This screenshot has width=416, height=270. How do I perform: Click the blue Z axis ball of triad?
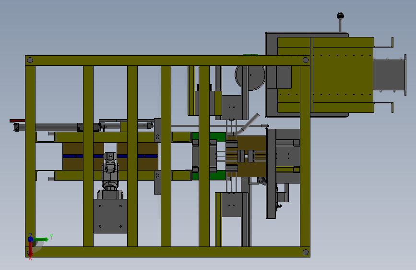pyautogui.click(x=30, y=239)
